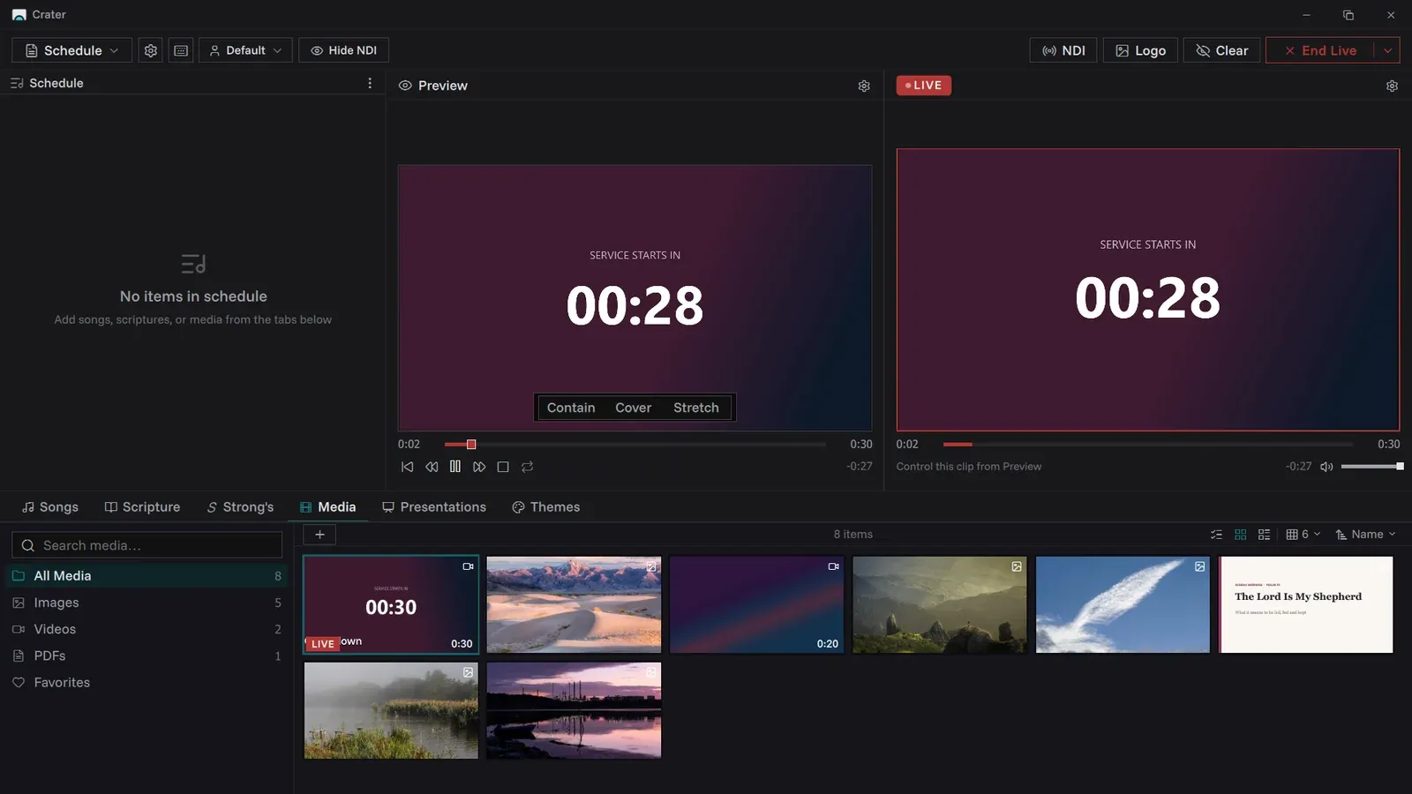The image size is (1412, 794).
Task: Open Live panel settings gear
Action: click(x=1392, y=86)
